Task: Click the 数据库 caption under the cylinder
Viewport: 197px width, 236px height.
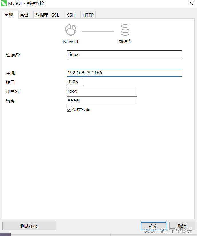Action: [x=125, y=42]
